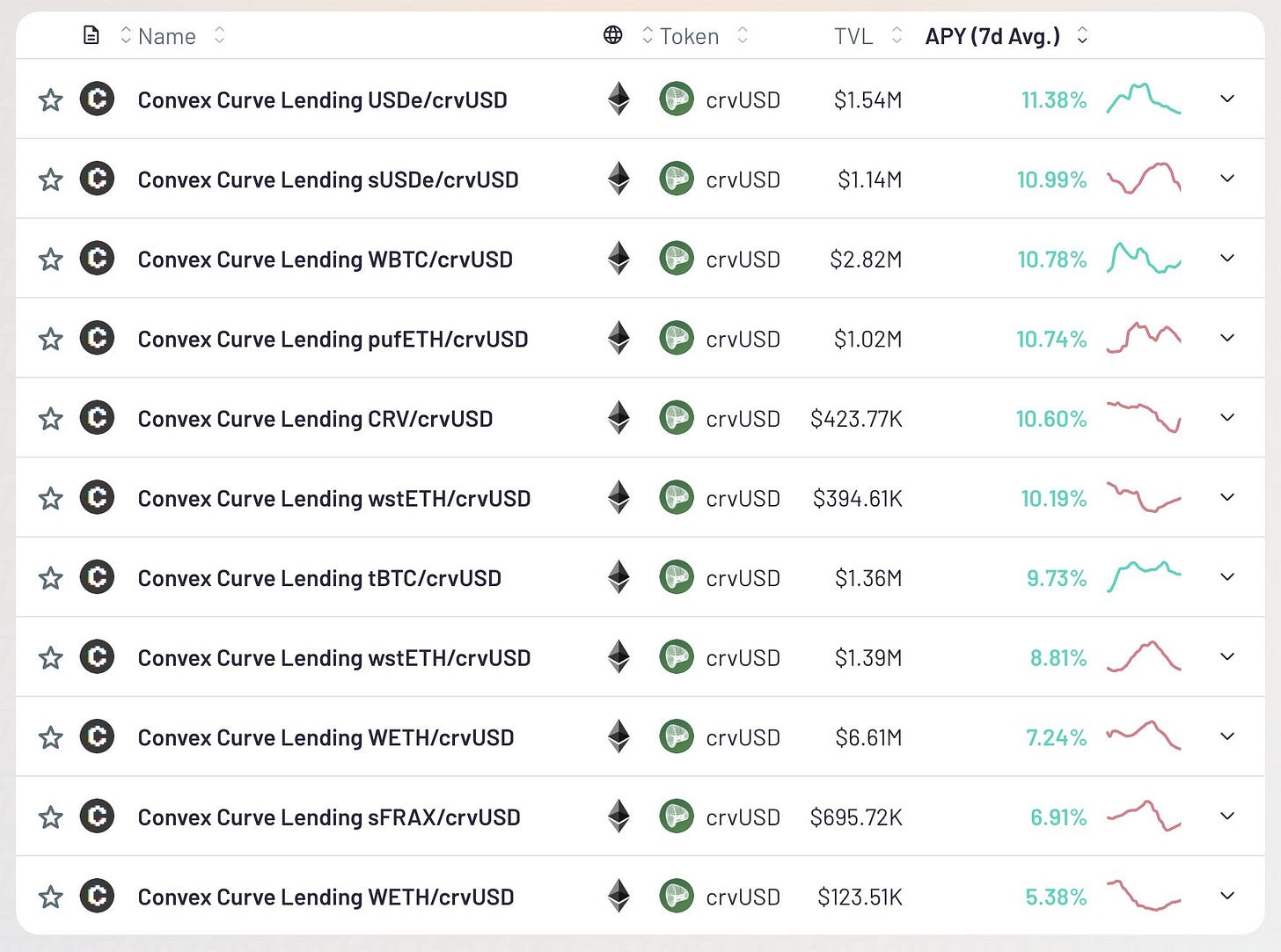Click the $2.82M TVL value
The height and width of the screenshot is (952, 1281).
click(x=866, y=260)
